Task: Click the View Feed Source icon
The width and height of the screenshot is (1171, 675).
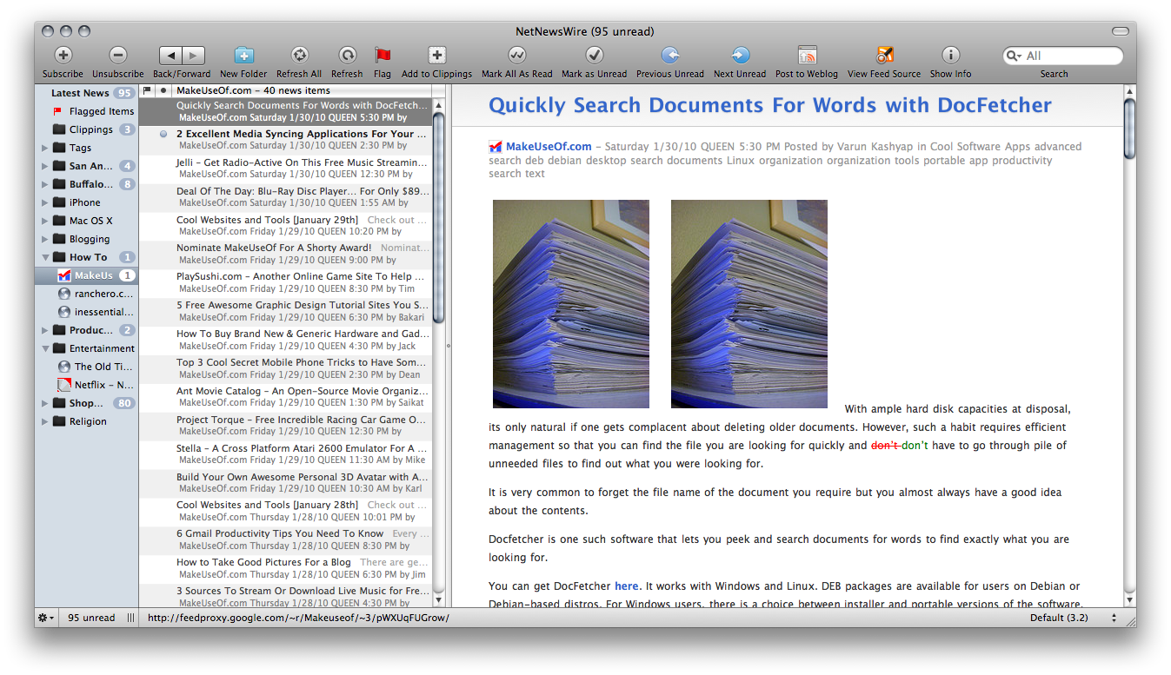Action: coord(884,56)
